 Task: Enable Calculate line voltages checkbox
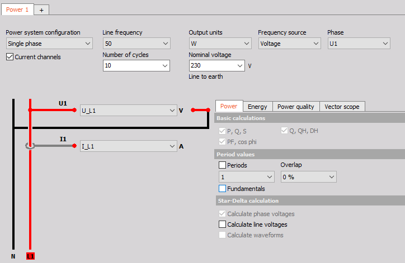222,224
